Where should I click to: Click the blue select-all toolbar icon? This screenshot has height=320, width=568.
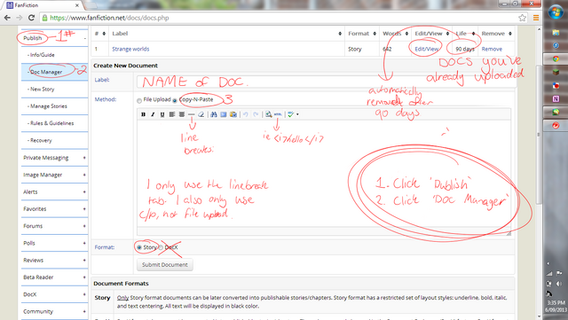click(x=224, y=114)
